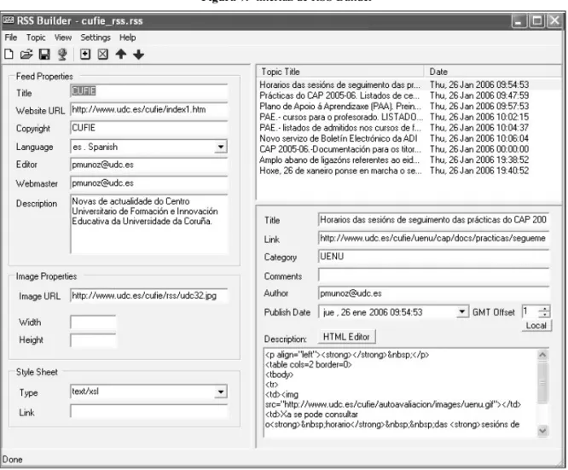Close the RSS Builder window
This screenshot has width=568, height=470.
click(x=554, y=21)
